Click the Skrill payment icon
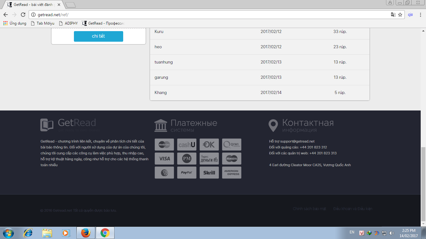The image size is (426, 239). (209, 173)
